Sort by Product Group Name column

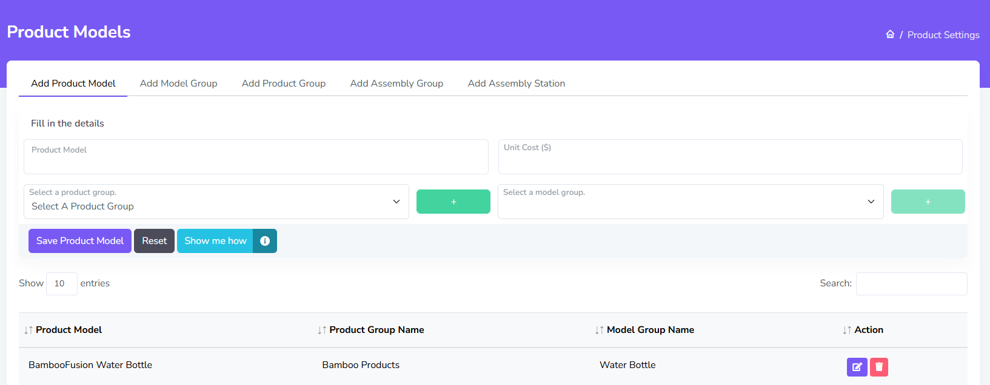[376, 330]
